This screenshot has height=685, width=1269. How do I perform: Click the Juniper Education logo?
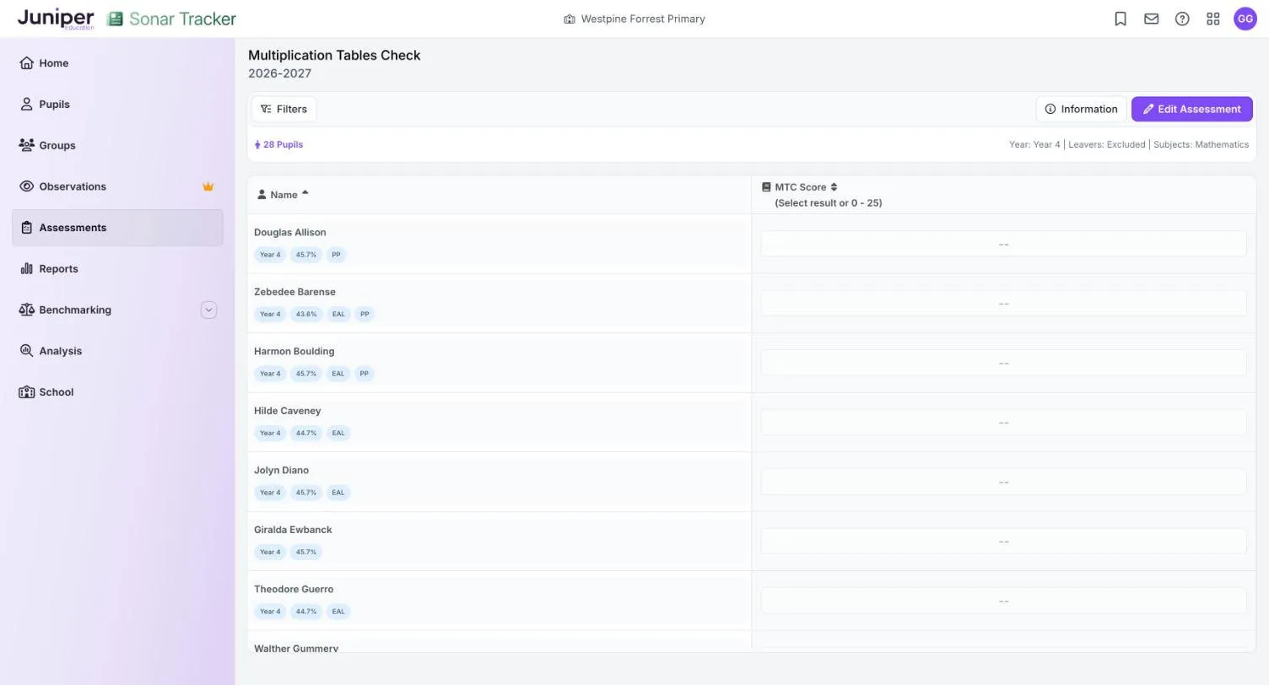[56, 19]
